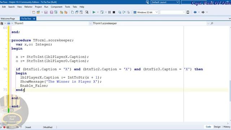The image size is (231, 130).
Task: Click the Toggle Form/Unit toolbar icon
Action: click(81, 12)
